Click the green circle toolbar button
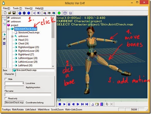 tap(59, 13)
